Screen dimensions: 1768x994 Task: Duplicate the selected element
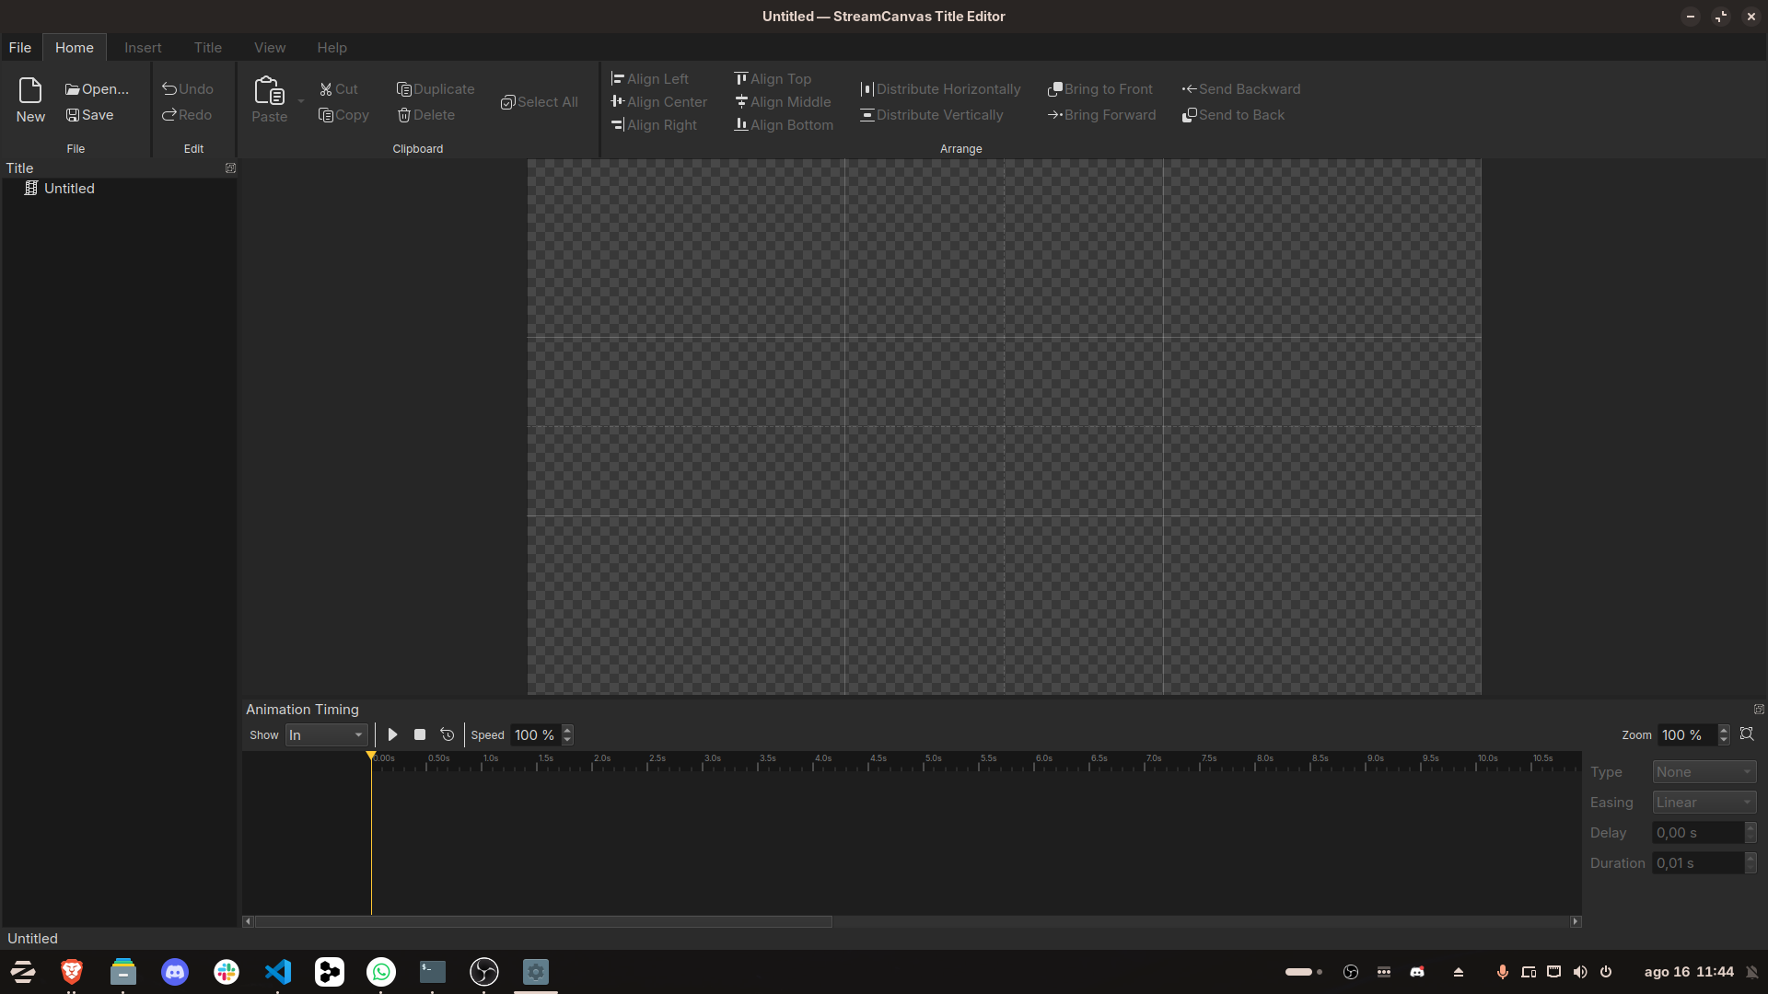pos(436,89)
